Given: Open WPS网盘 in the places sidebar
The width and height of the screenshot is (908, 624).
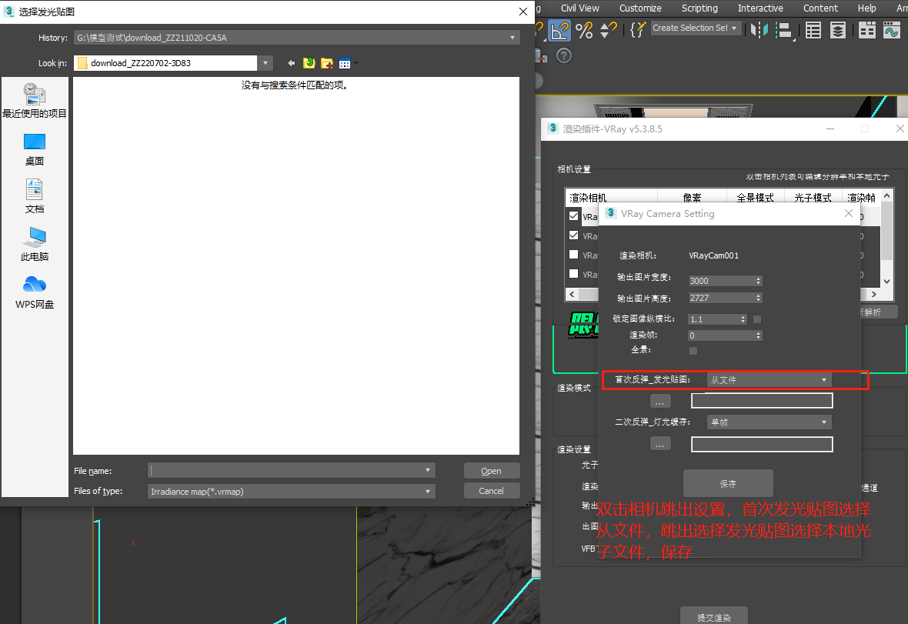Looking at the screenshot, I should pyautogui.click(x=35, y=292).
